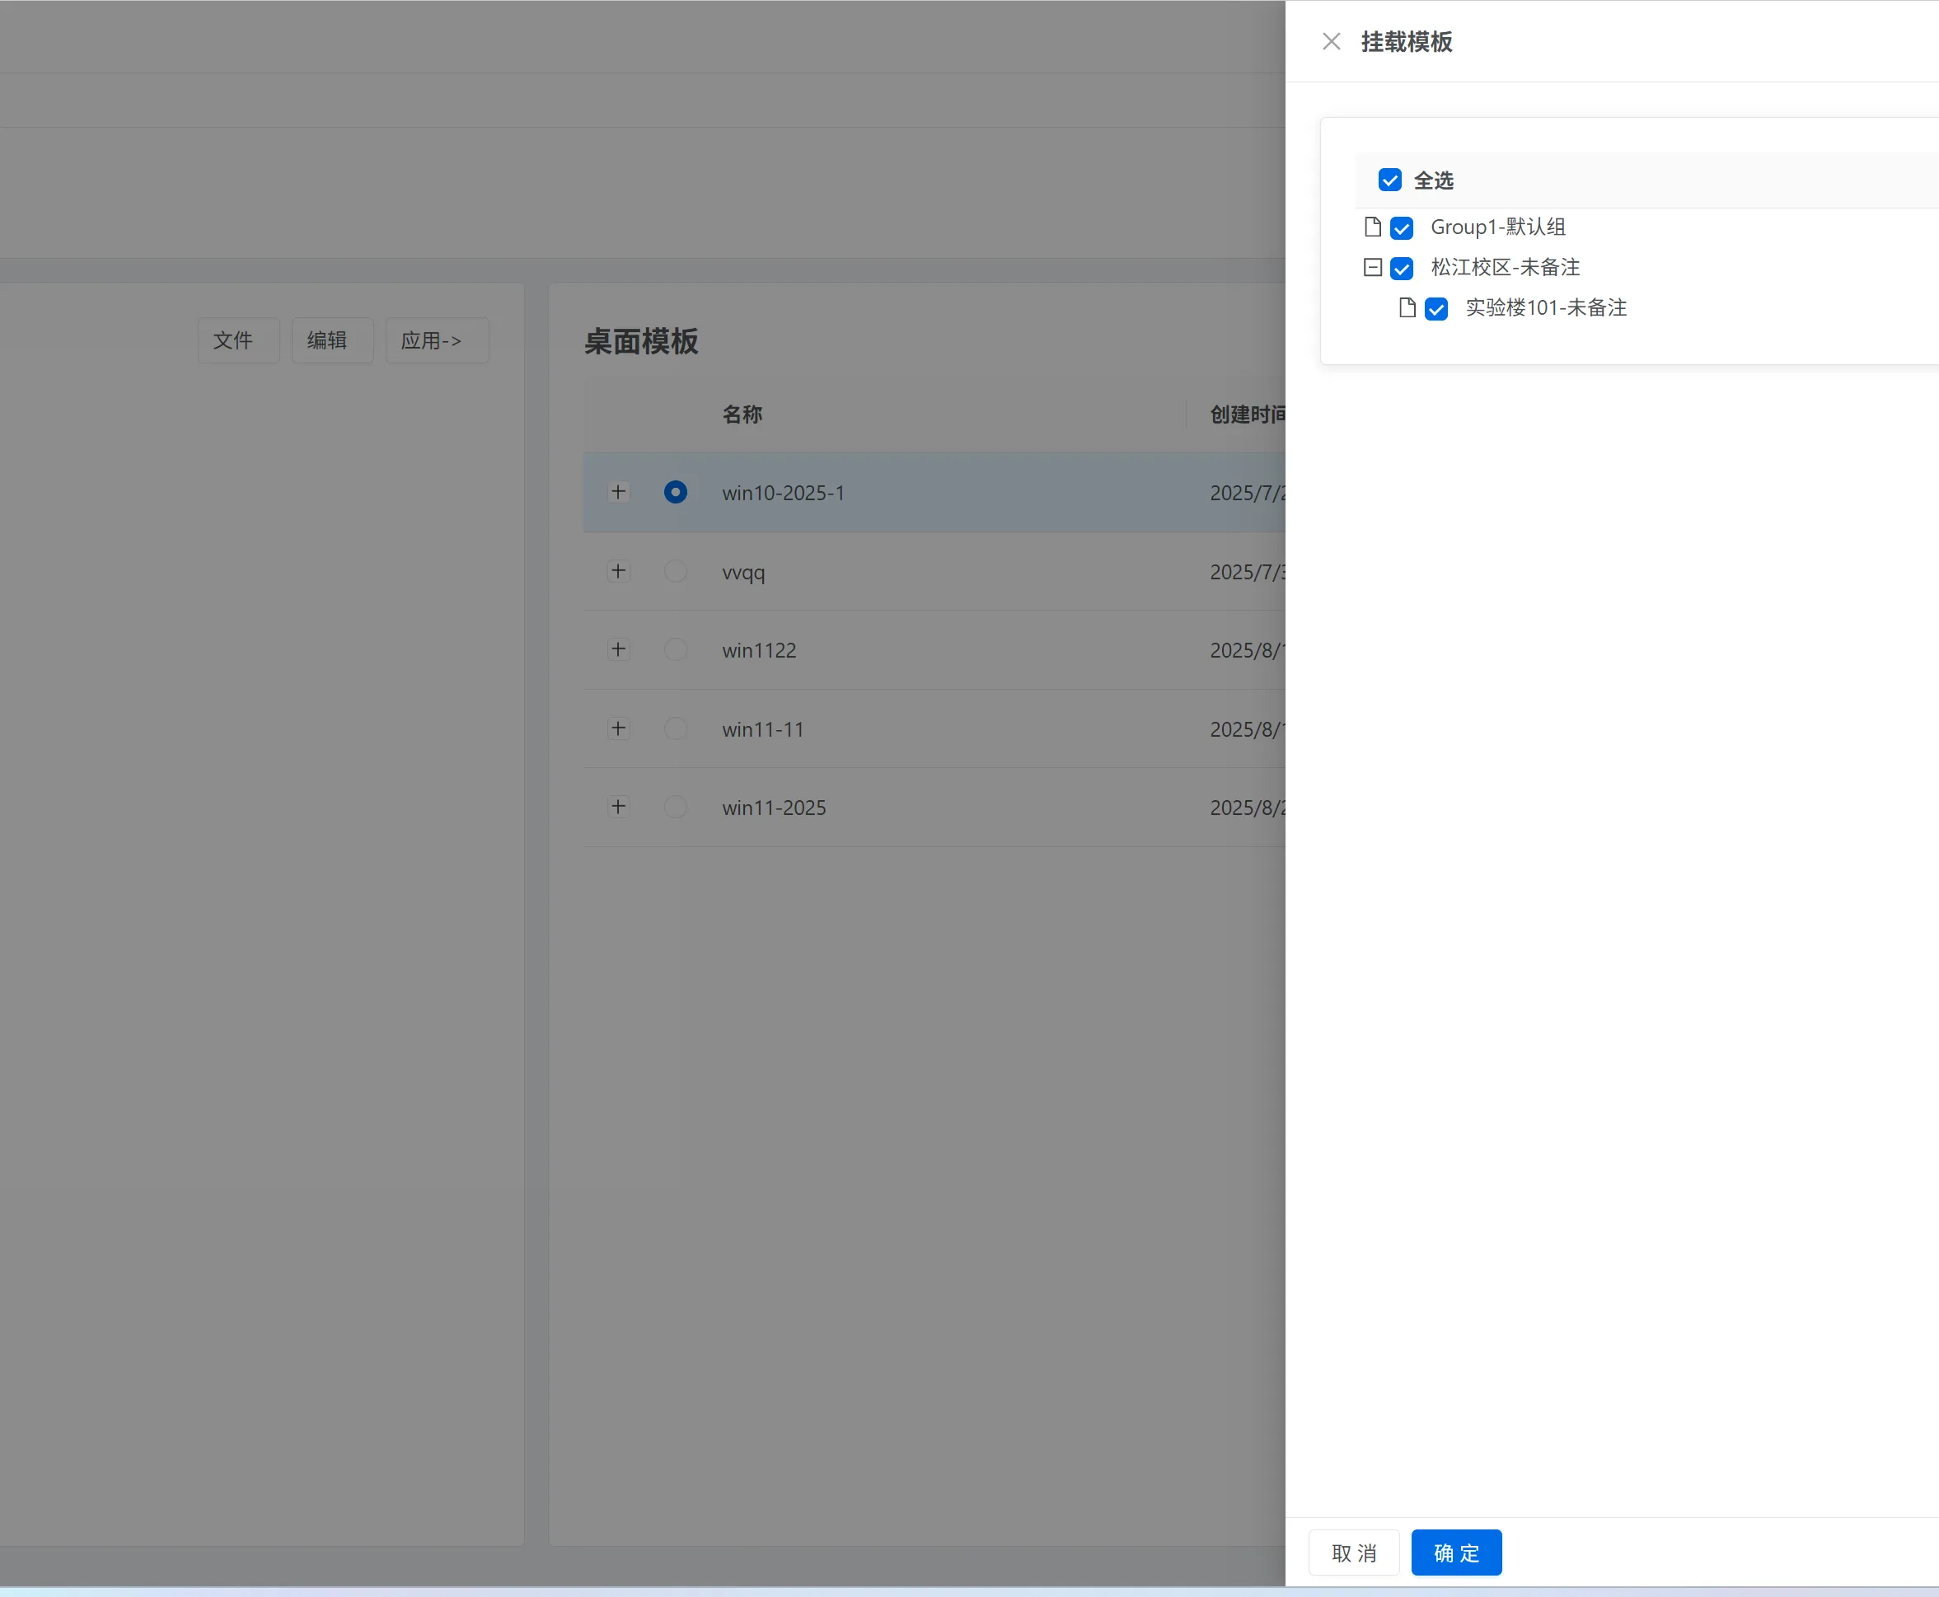Image resolution: width=1939 pixels, height=1597 pixels.
Task: Expand the win10-2025-1 template row
Action: click(618, 491)
